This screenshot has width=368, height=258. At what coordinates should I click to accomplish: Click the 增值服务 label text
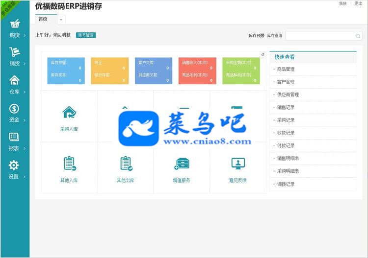coord(182,180)
